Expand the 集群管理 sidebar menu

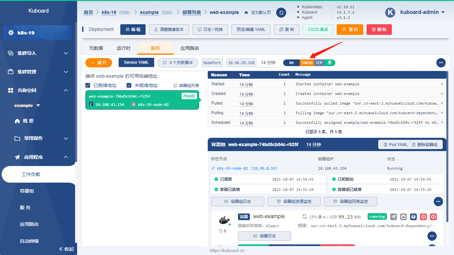(39, 72)
